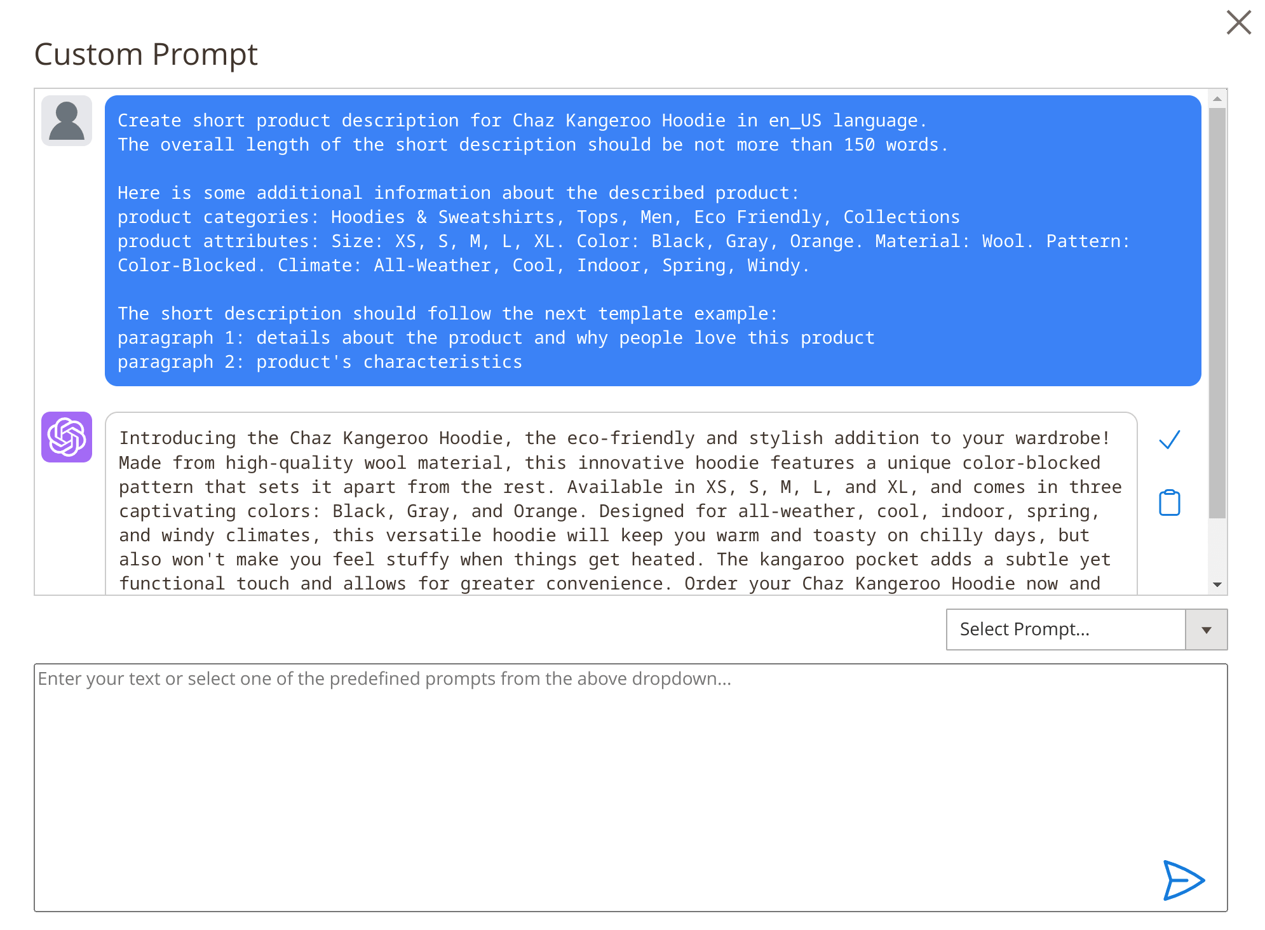Click the 'Create short product description' line
Viewport: 1265px width, 930px height.
(522, 120)
